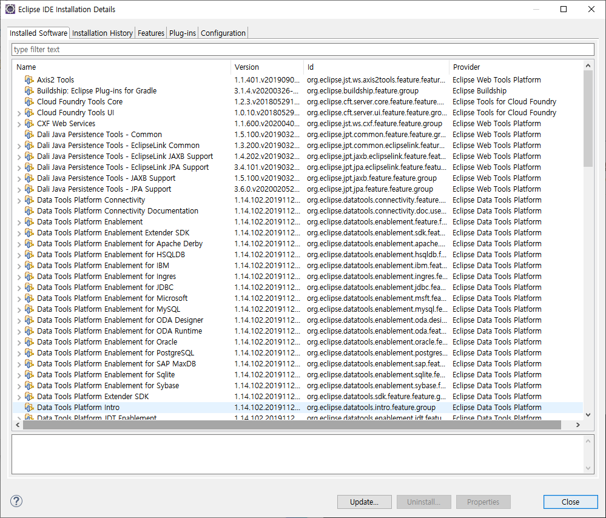
Task: Expand Data Tools Platform Connectivity node
Action: click(x=19, y=201)
